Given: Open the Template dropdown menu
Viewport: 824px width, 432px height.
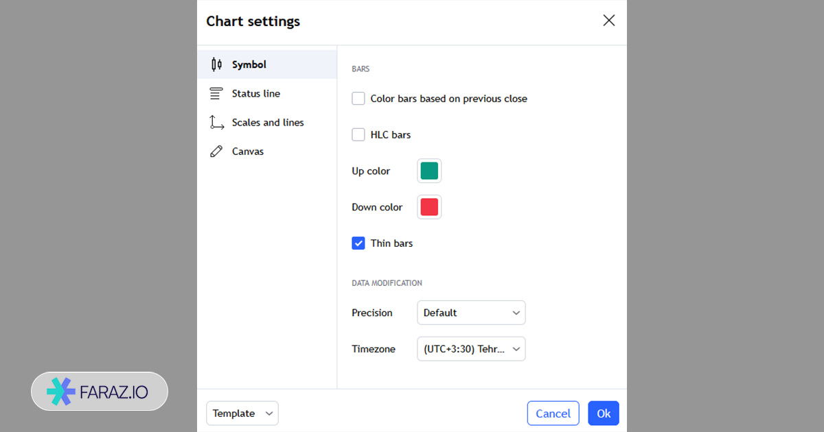Looking at the screenshot, I should click(242, 413).
